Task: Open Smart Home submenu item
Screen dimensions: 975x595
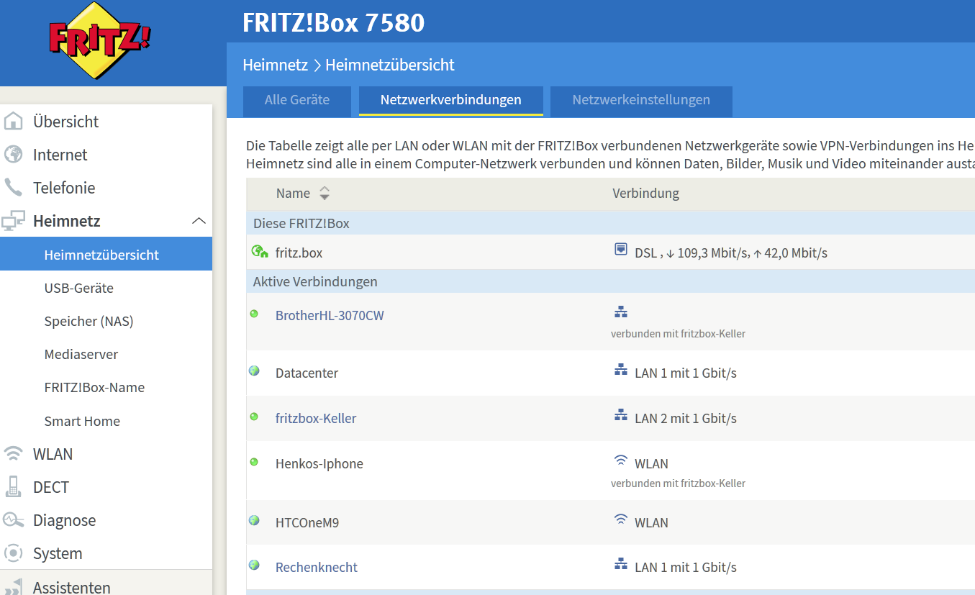Action: click(82, 421)
